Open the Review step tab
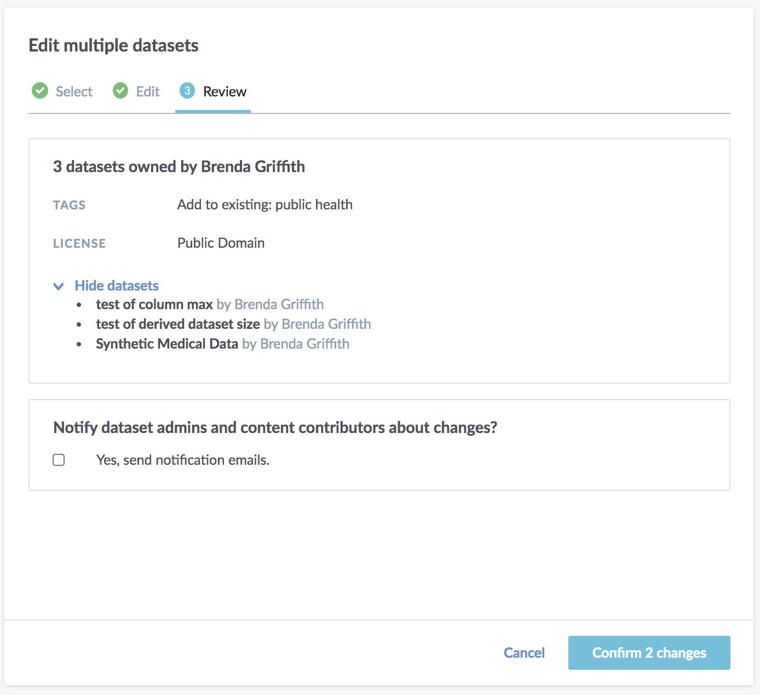The height and width of the screenshot is (695, 760). (x=213, y=91)
